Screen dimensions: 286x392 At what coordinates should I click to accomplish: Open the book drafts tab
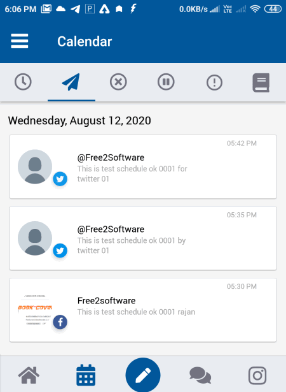tap(261, 83)
